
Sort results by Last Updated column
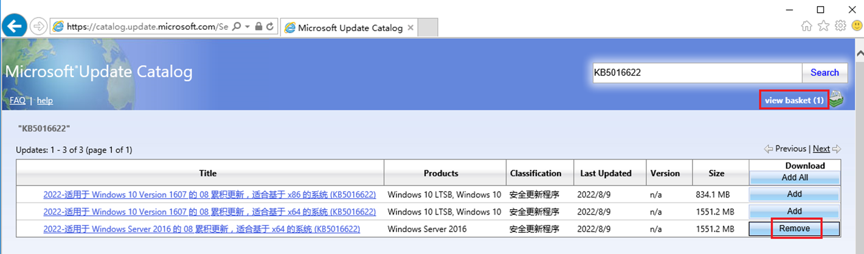606,173
